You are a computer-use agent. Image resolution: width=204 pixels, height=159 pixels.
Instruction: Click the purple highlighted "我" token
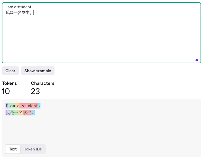coord(8,113)
